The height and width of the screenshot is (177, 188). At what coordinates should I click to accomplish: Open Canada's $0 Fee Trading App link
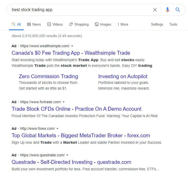[x=71, y=53]
